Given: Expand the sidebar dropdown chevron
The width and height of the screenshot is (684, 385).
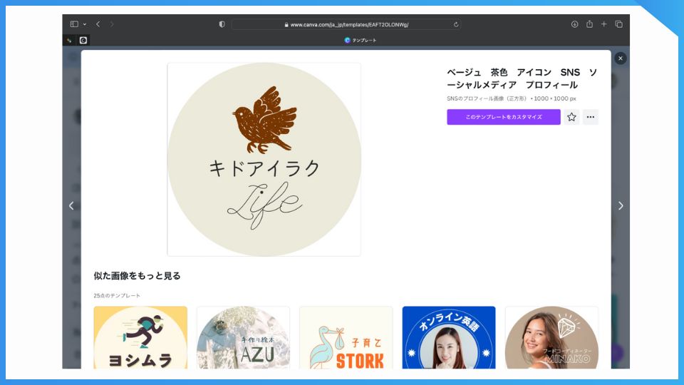Looking at the screenshot, I should 85,24.
